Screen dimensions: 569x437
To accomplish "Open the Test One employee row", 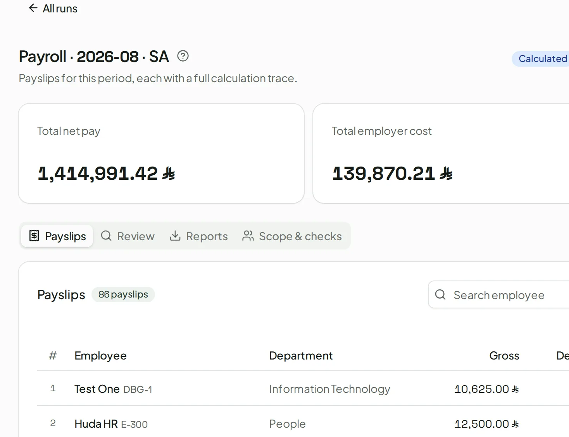I will [x=303, y=389].
